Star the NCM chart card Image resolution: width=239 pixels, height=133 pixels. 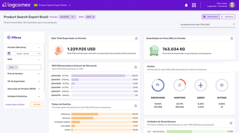pyautogui.click(x=135, y=67)
